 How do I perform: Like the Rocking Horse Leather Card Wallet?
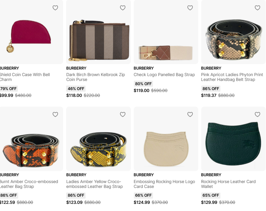tap(258, 114)
